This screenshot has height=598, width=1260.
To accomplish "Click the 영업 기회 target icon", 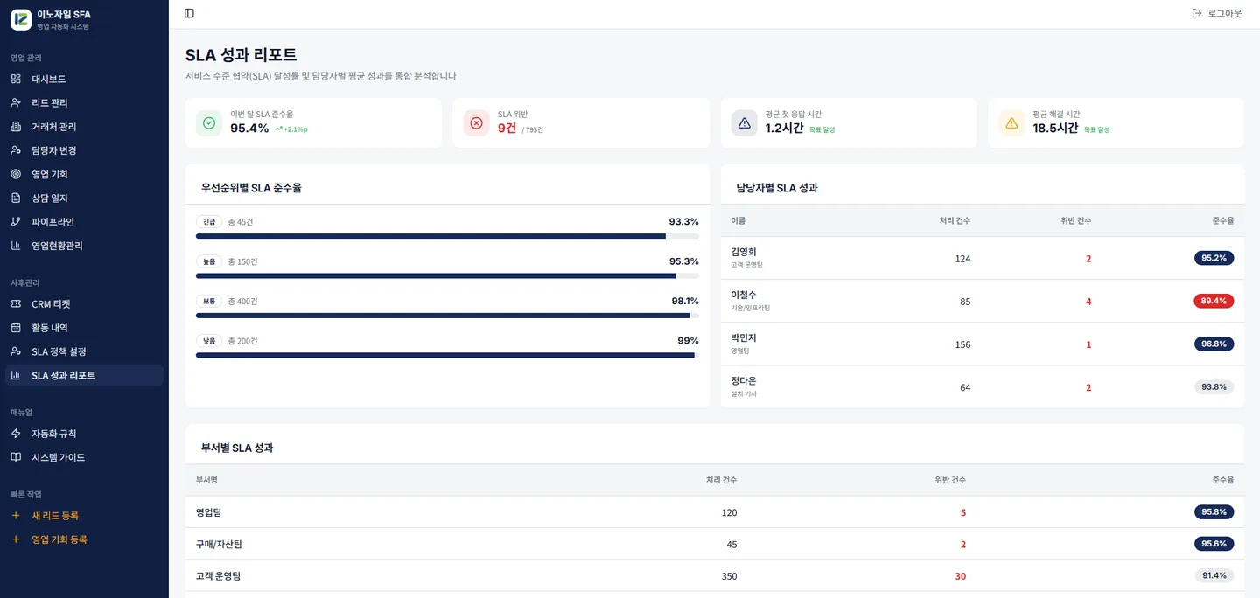I will (16, 174).
